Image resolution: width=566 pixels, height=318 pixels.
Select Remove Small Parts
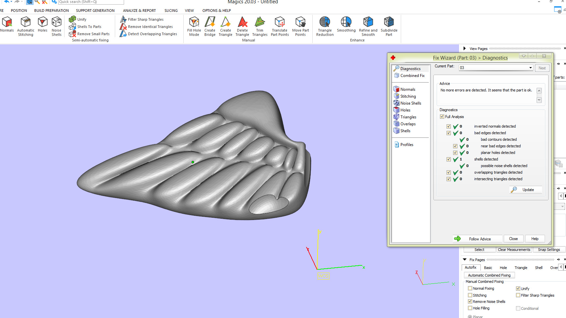[90, 34]
